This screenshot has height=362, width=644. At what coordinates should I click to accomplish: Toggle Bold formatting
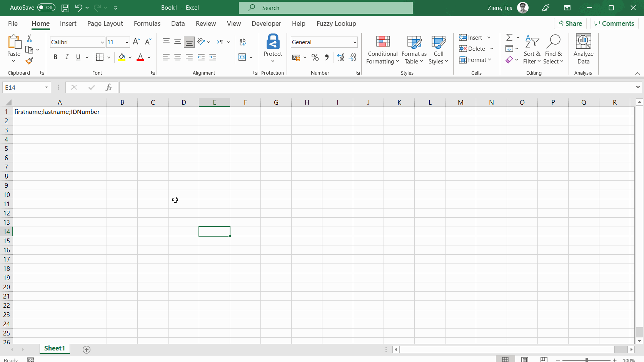pyautogui.click(x=55, y=57)
